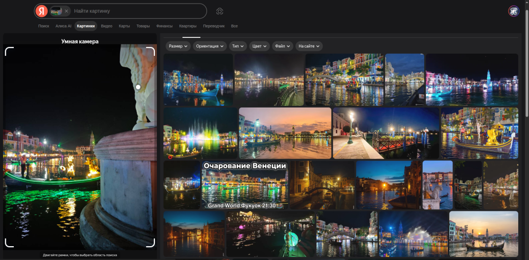The height and width of the screenshot is (260, 529).
Task: Open the Тип filter dropdown
Action: [238, 46]
